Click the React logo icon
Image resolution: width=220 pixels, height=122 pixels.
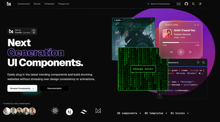(55, 111)
